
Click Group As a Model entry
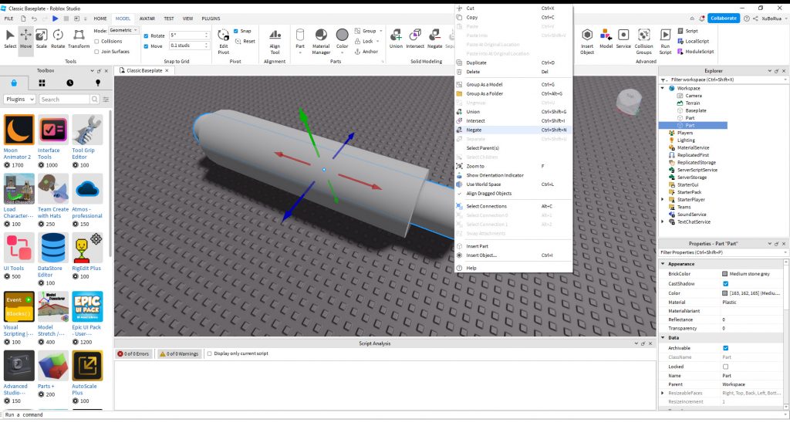click(x=484, y=84)
